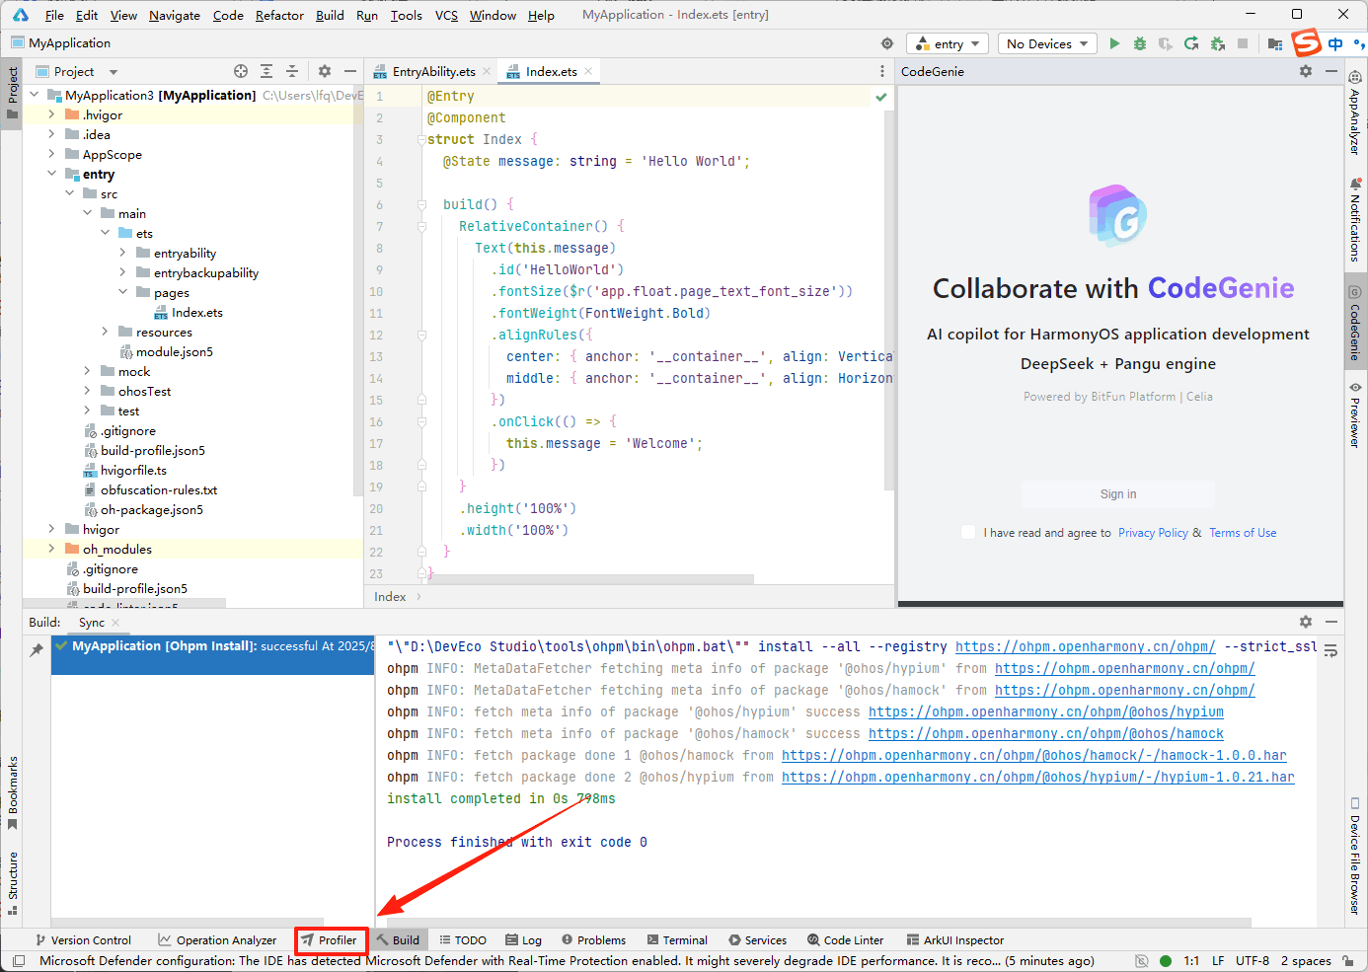Open the VCS menu
Screen dimensions: 1368x972
coord(446,15)
